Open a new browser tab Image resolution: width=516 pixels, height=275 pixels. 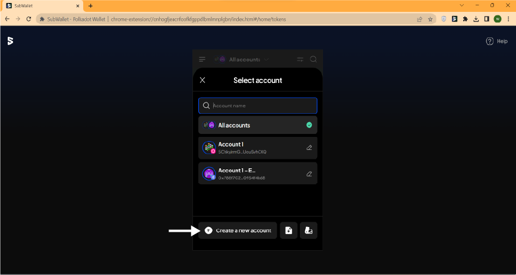click(x=90, y=5)
